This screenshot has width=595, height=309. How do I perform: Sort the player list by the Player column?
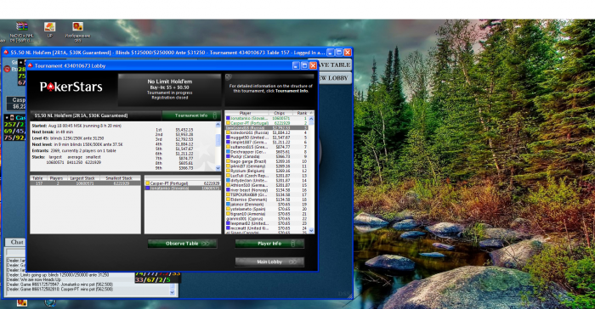tap(246, 113)
